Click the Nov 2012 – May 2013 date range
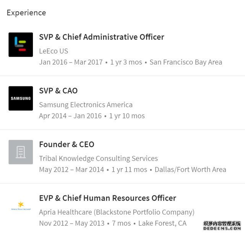Image resolution: width=245 pixels, height=234 pixels. tap(71, 223)
